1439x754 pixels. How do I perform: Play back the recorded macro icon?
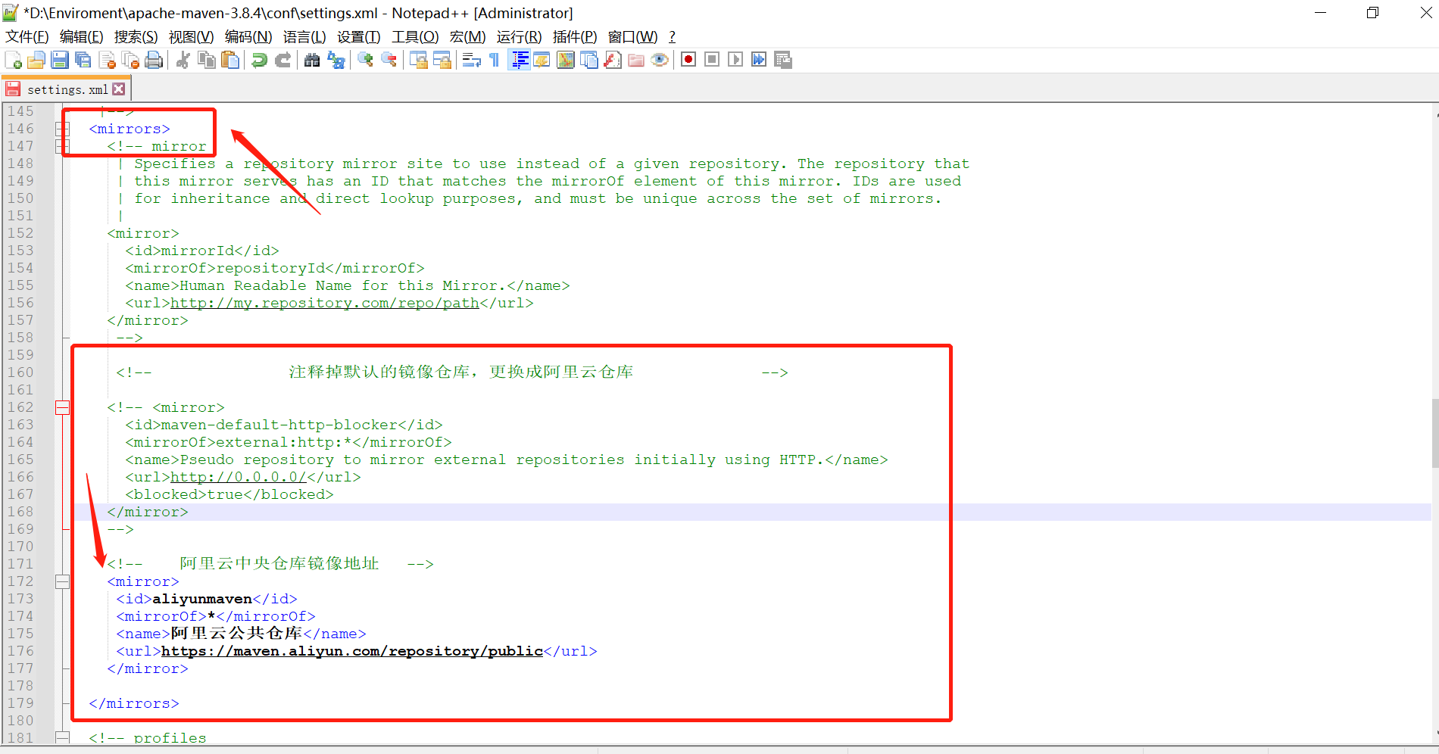735,60
